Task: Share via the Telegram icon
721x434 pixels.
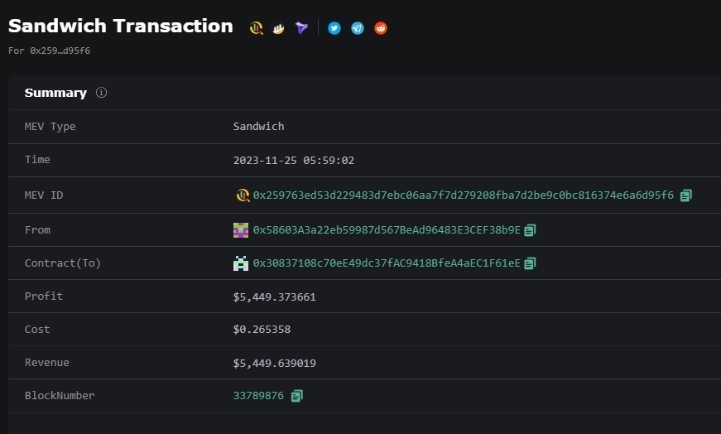Action: point(358,28)
